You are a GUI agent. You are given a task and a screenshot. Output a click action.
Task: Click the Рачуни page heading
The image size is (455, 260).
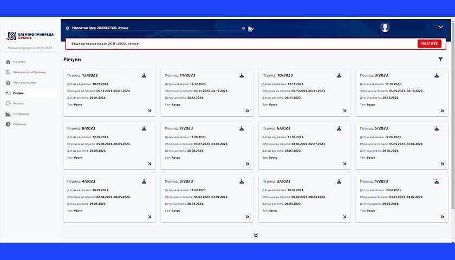click(72, 60)
